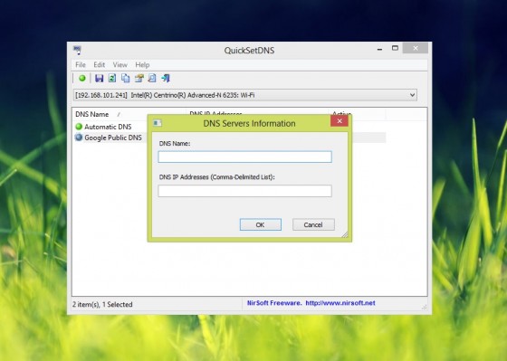This screenshot has width=507, height=361.
Task: Minimize the QuickSetDNS window
Action: pyautogui.click(x=379, y=49)
